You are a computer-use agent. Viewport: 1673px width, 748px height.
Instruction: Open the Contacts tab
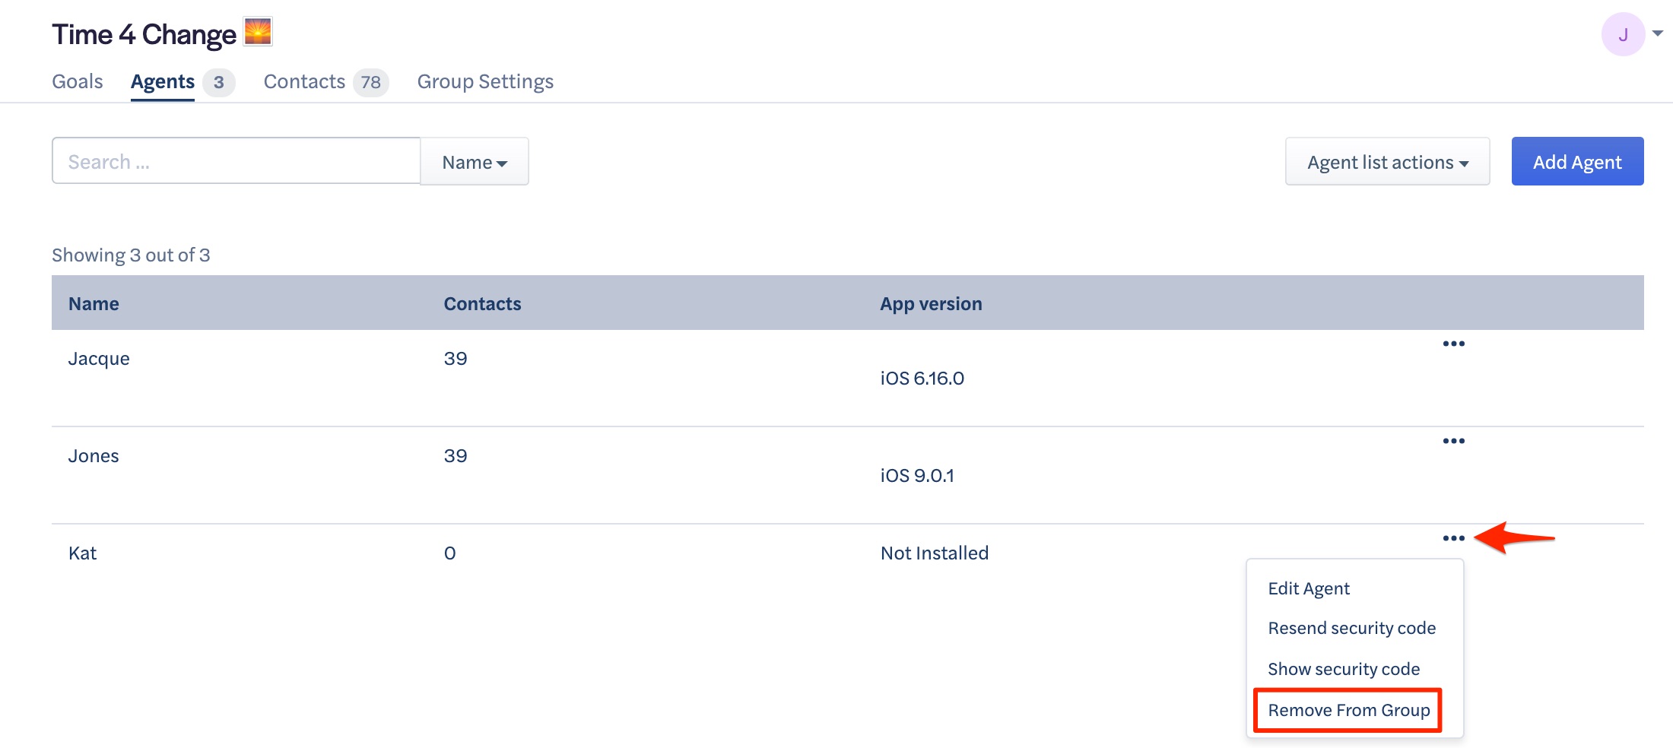325,81
